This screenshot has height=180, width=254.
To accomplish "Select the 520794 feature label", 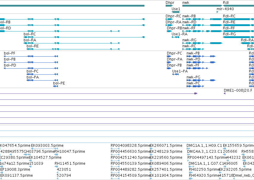I will 64,176.
